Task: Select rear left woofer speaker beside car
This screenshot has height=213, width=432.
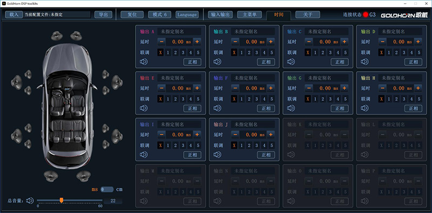Action: 17,136
